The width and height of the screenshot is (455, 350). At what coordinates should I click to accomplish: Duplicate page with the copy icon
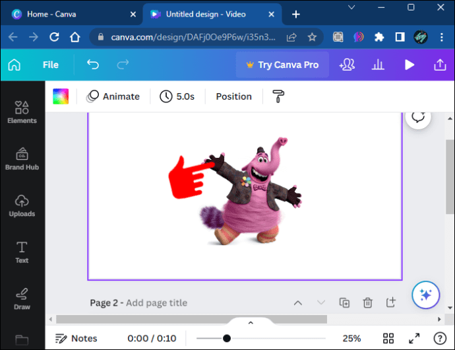[x=344, y=302]
